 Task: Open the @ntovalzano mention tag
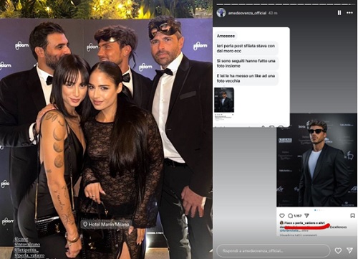tap(27, 244)
